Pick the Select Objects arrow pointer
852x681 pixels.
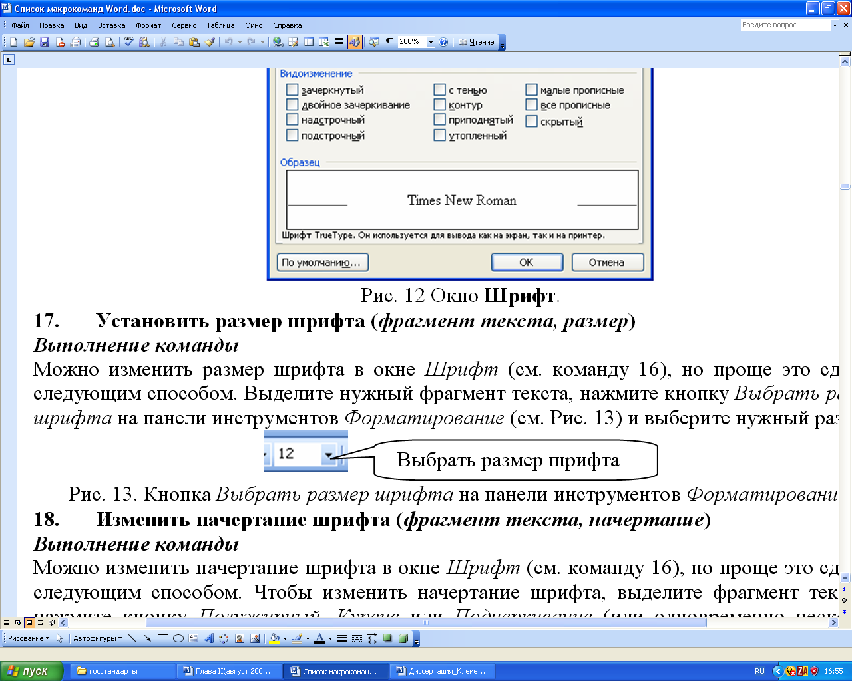59,638
